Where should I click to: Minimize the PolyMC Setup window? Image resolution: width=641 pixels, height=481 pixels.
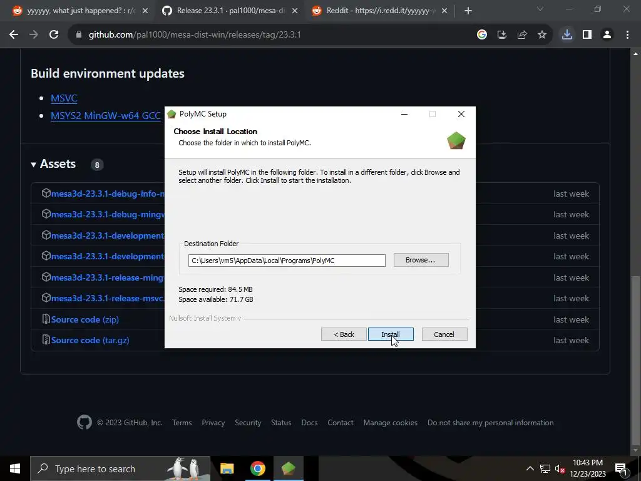point(404,114)
